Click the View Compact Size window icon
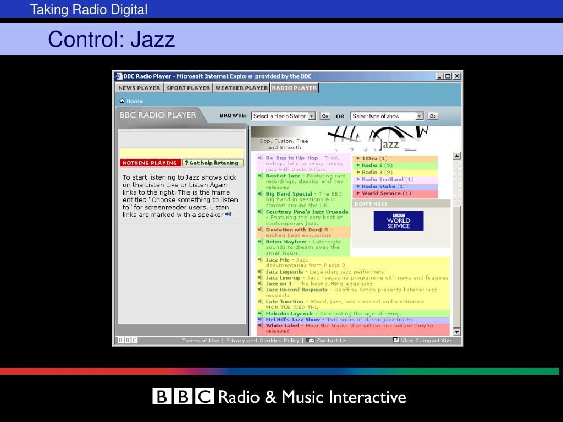Screen dimensions: 563x422 396,340
